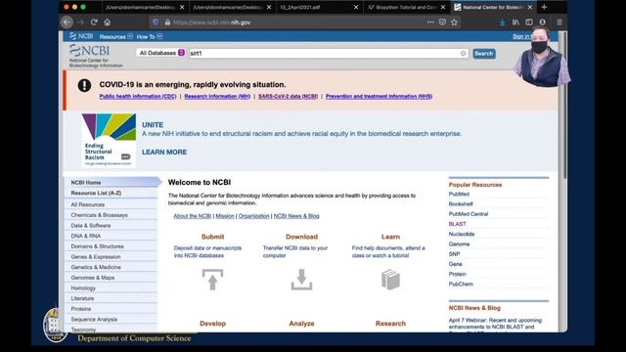Image resolution: width=626 pixels, height=352 pixels.
Task: Open BLAST in Popular Resources
Action: click(x=457, y=224)
